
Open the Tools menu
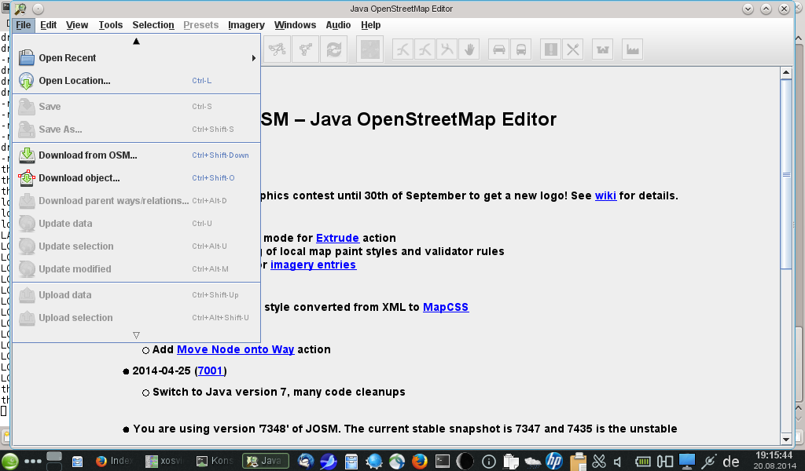click(x=110, y=25)
